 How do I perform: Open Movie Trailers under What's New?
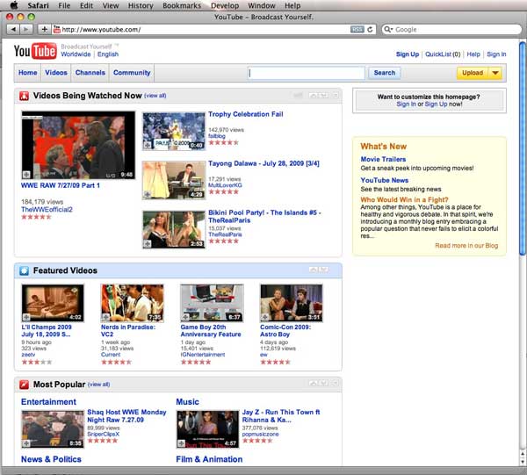pyautogui.click(x=383, y=159)
